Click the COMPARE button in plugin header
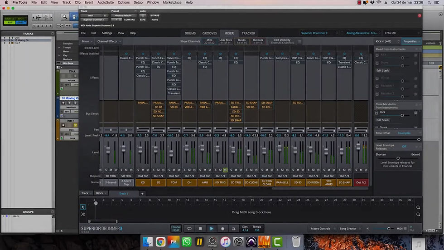444x250 pixels. [130, 20]
